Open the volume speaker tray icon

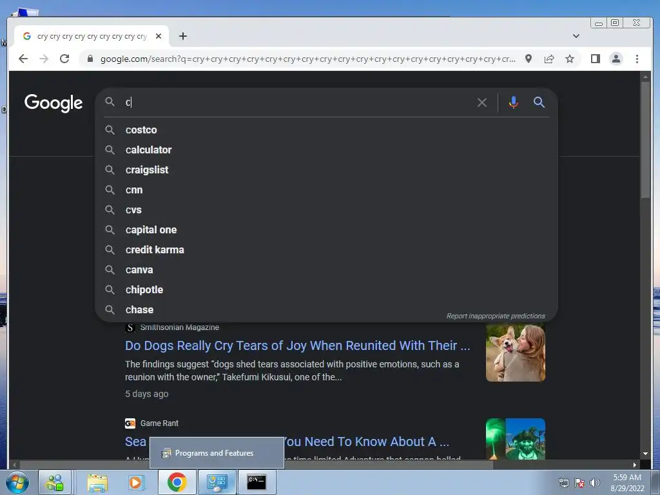(595, 483)
